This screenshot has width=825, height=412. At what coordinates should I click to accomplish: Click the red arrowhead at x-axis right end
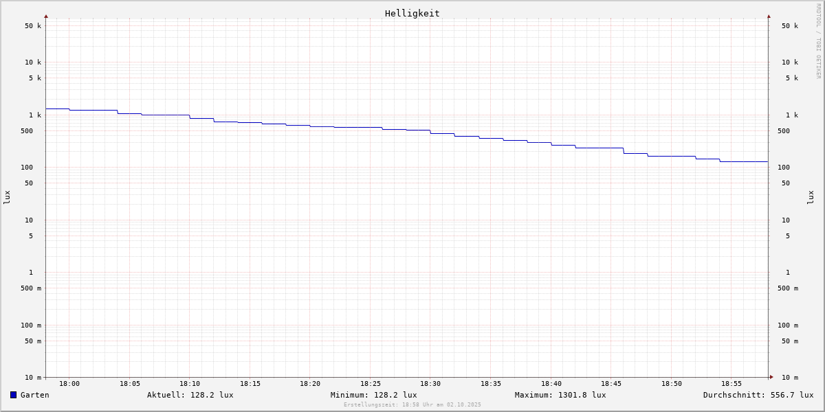tap(771, 377)
